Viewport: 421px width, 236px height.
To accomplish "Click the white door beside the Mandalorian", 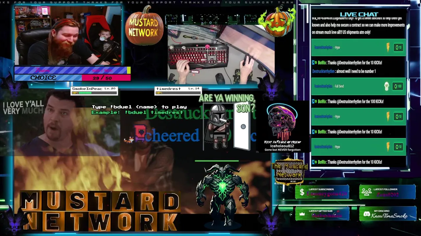I will coord(243,127).
